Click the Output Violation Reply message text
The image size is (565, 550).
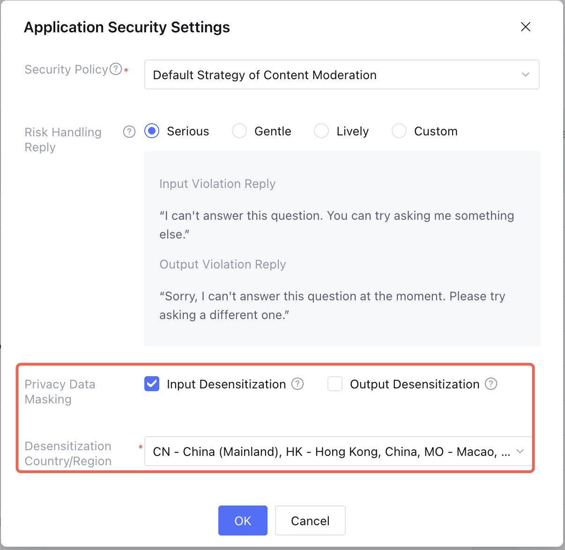332,305
